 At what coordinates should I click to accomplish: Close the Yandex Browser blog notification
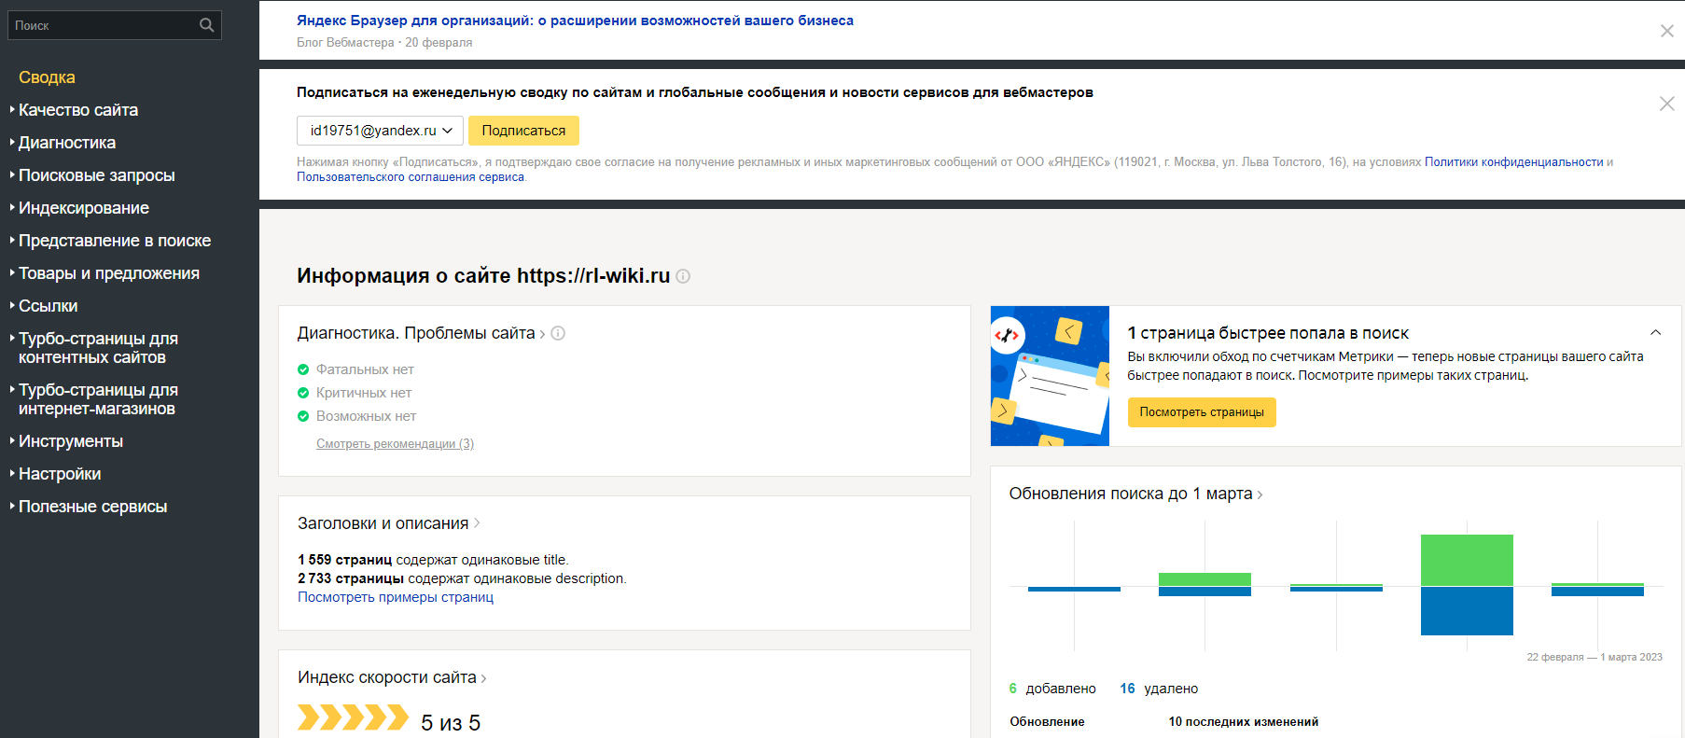point(1666,31)
